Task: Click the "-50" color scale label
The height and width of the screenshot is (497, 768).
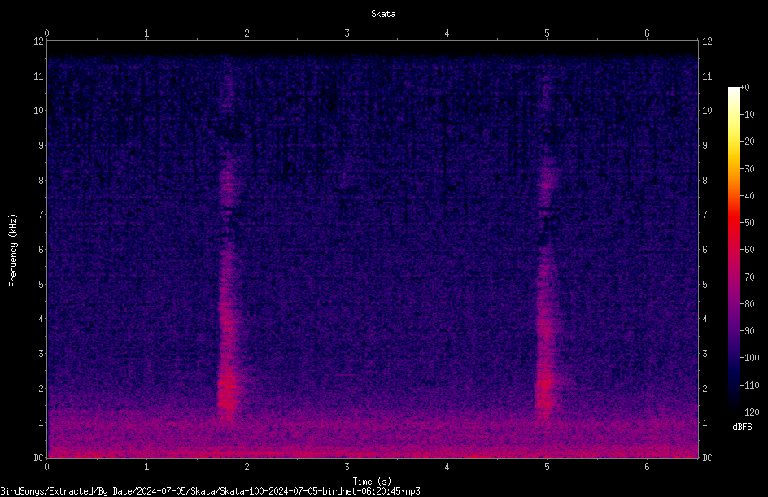Action: click(747, 223)
